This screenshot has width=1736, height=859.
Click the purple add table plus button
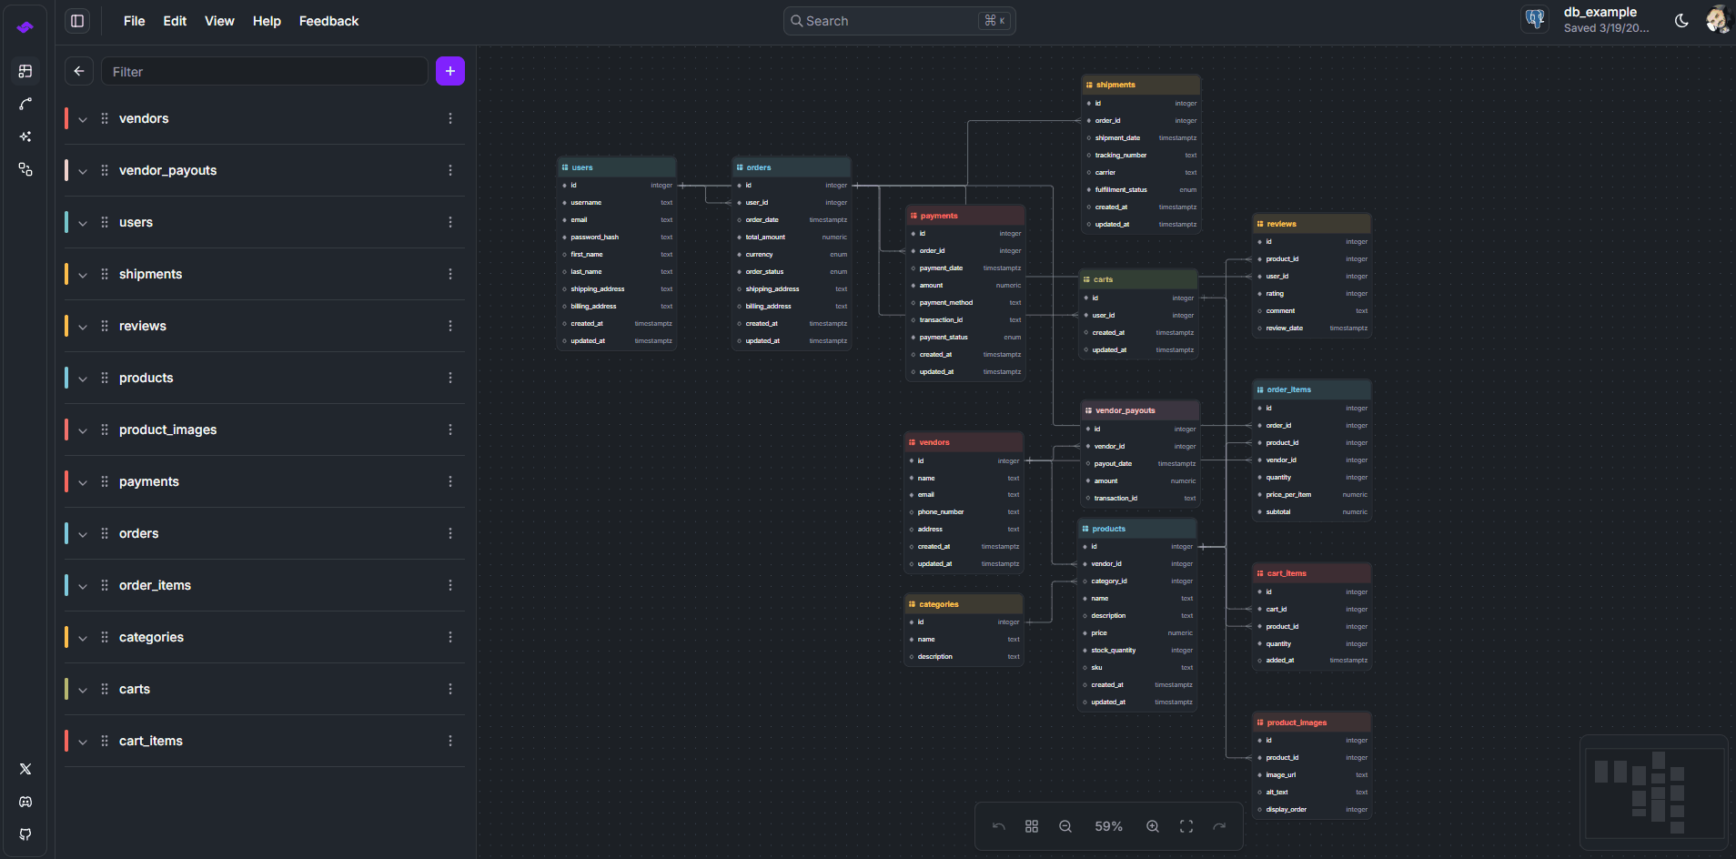point(449,71)
